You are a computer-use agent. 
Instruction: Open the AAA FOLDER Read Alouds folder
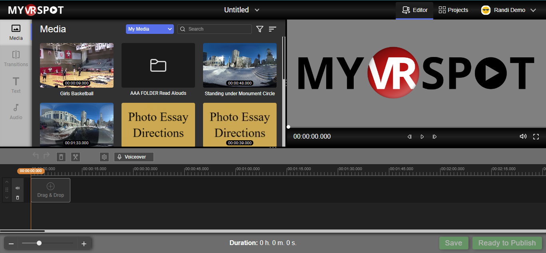coord(158,65)
